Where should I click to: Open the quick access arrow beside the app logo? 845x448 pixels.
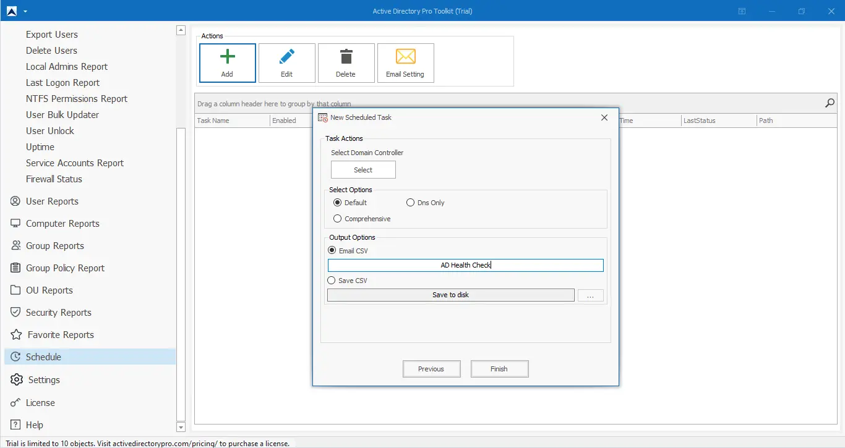click(25, 11)
